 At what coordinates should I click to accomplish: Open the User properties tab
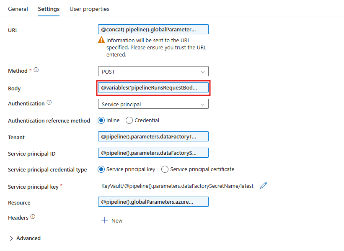coord(89,8)
